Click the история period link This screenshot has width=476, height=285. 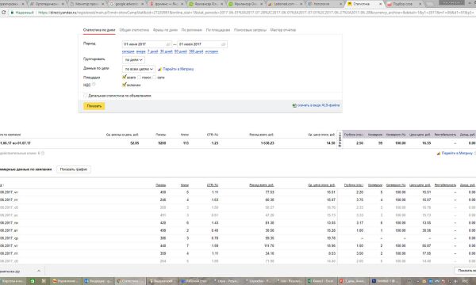click(x=212, y=51)
